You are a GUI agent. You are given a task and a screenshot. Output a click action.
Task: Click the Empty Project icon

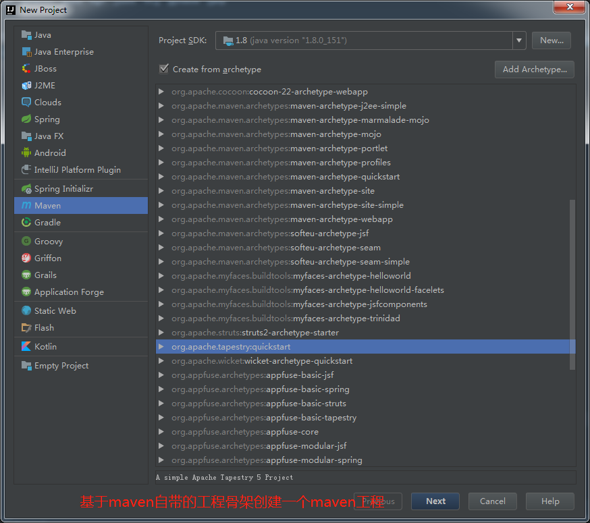pos(26,366)
